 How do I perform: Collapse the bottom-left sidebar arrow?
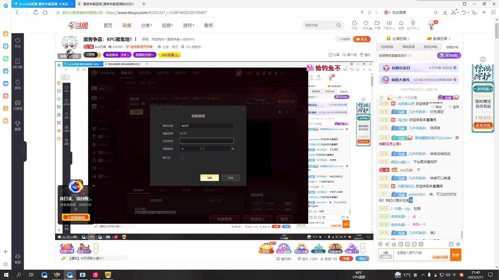[5, 264]
